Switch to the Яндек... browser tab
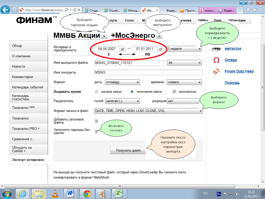The image size is (265, 199). coord(227,10)
